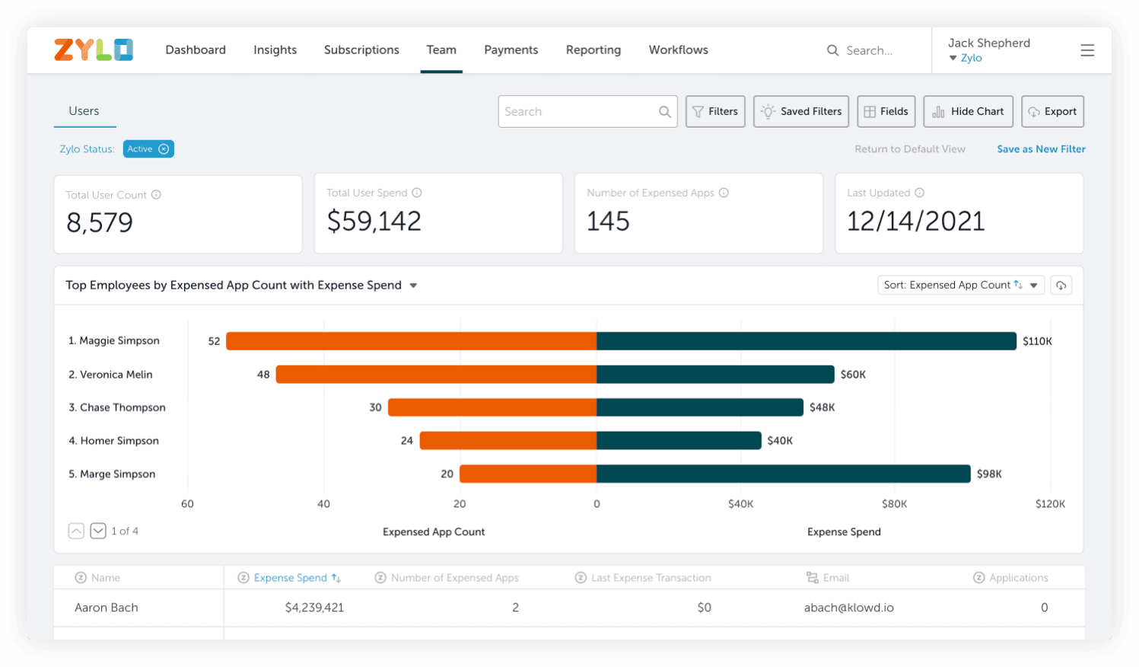
Task: Click the Zylo logo
Action: tap(94, 49)
